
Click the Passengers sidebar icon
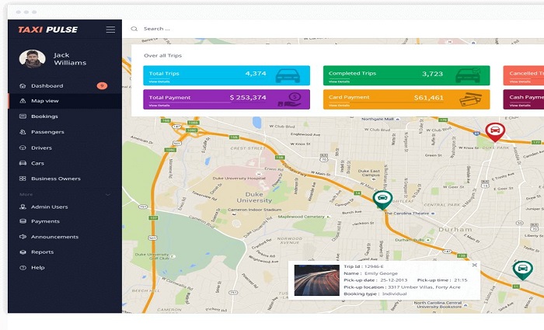coord(23,132)
